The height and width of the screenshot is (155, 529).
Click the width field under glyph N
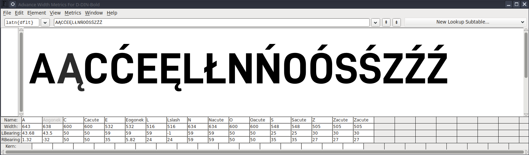(198, 127)
